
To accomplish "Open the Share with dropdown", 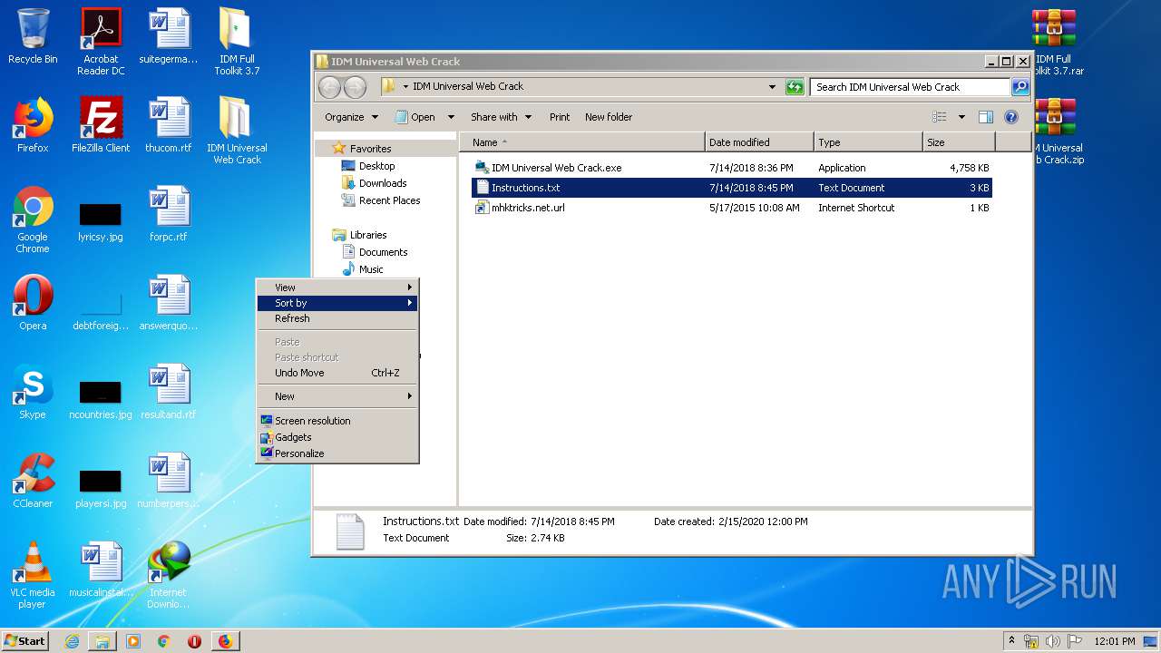I will [x=501, y=117].
